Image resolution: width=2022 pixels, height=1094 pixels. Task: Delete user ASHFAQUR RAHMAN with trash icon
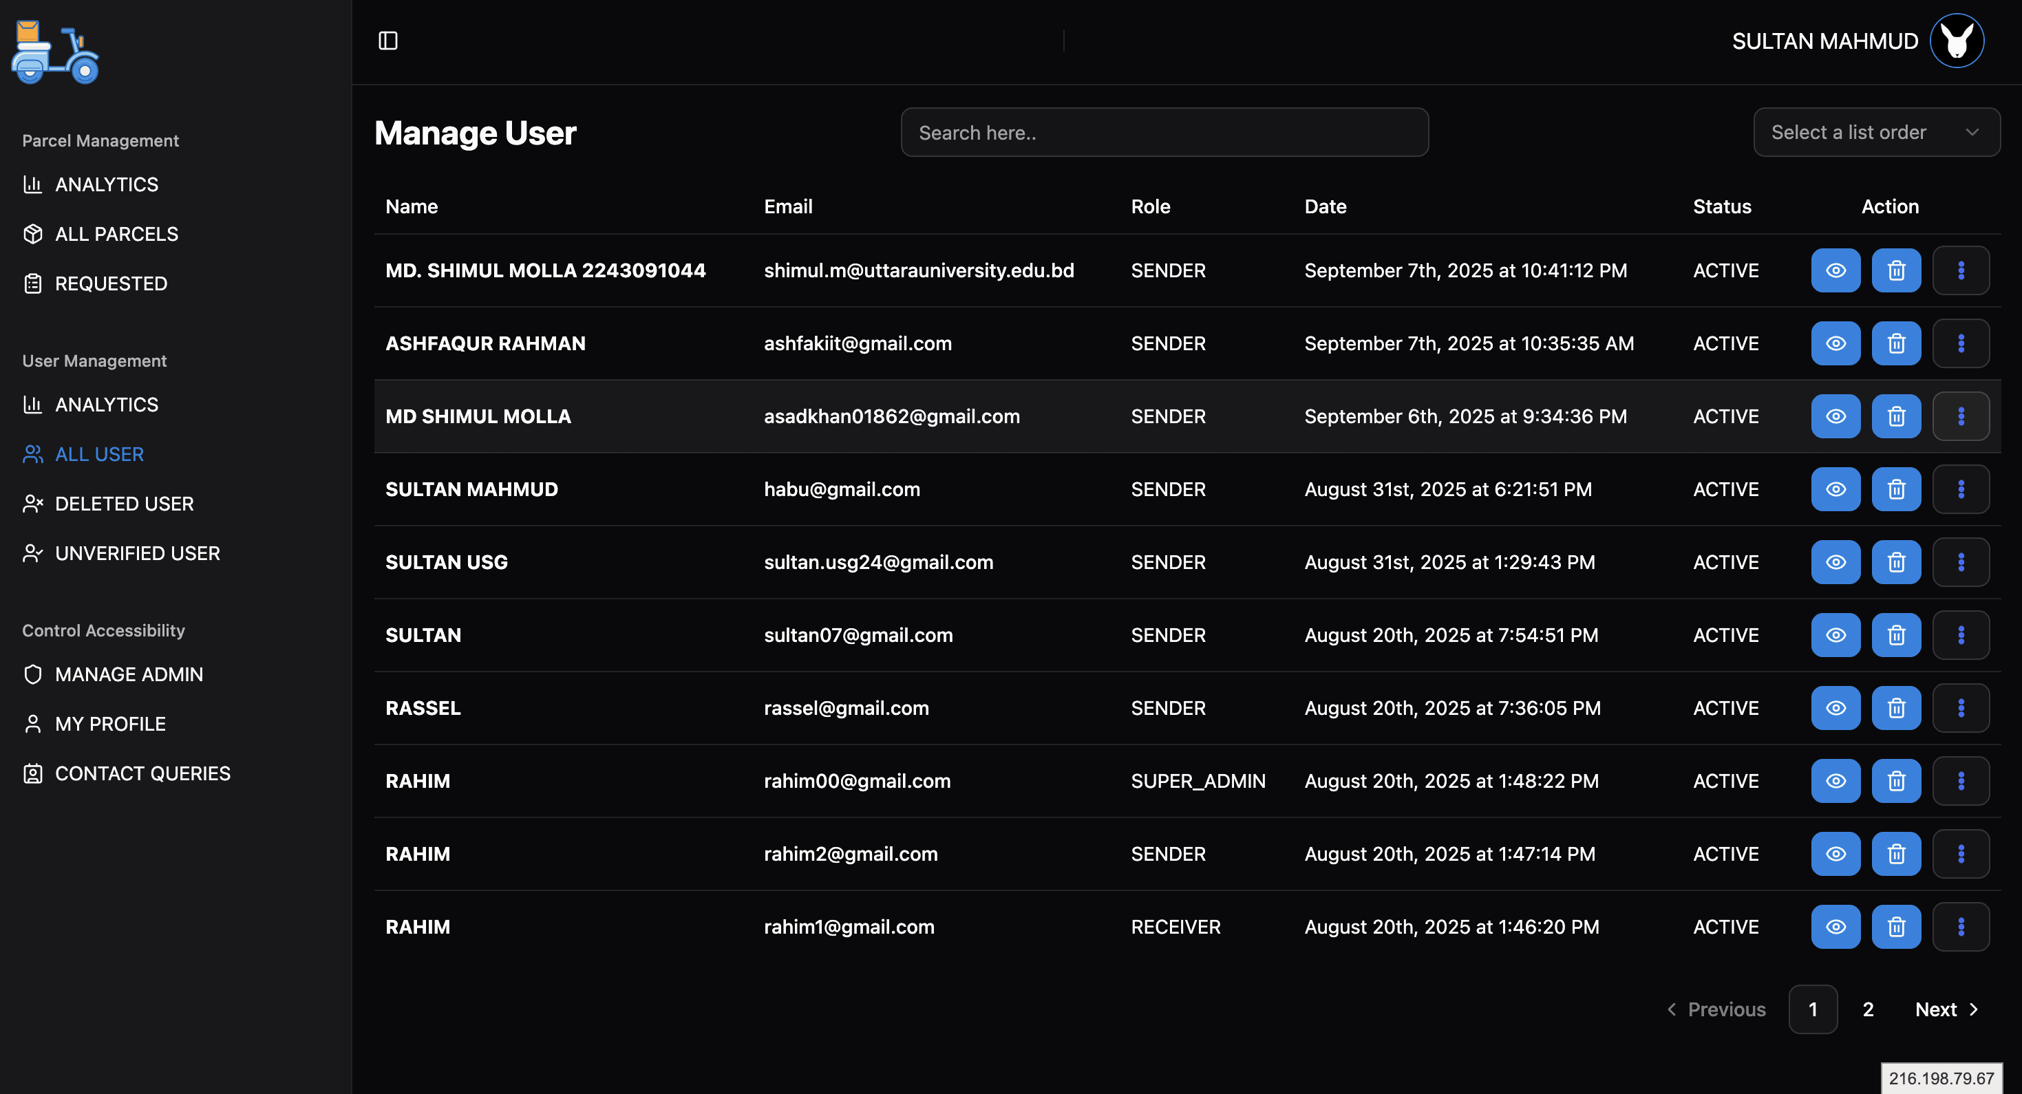pyautogui.click(x=1895, y=343)
